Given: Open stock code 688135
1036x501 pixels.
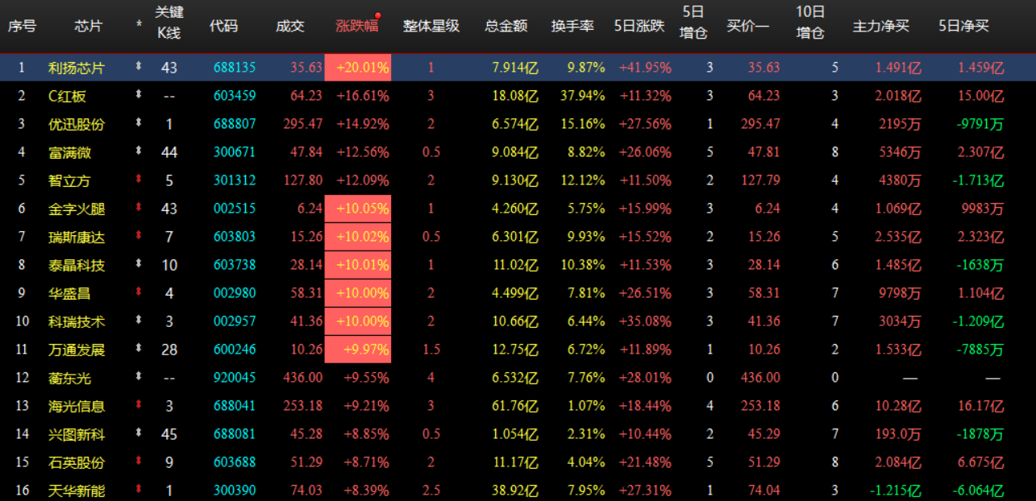Looking at the screenshot, I should (x=236, y=68).
